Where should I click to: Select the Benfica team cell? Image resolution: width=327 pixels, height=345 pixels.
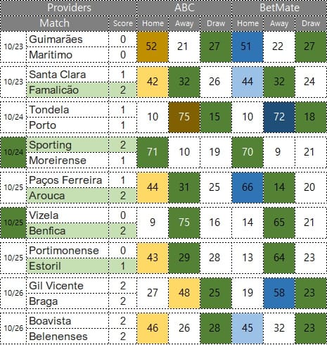tap(68, 231)
